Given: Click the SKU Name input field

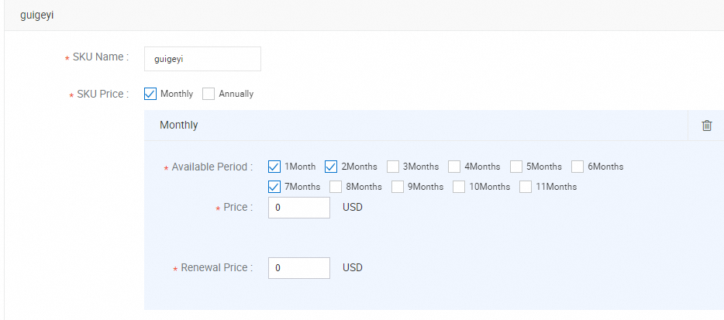Looking at the screenshot, I should click(x=202, y=59).
